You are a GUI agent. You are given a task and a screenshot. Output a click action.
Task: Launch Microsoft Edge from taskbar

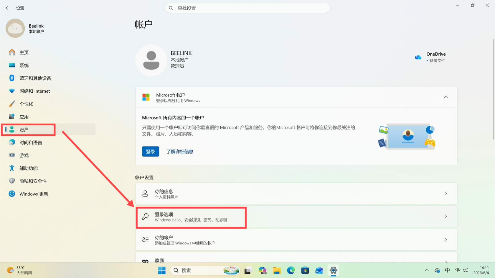coord(291,270)
